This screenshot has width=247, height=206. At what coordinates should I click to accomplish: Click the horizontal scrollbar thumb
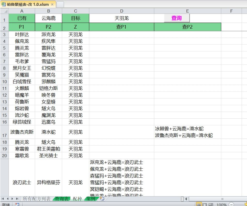[x=222, y=199]
